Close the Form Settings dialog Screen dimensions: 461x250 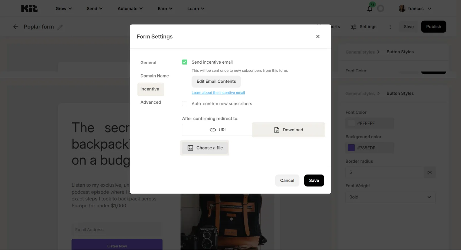[x=318, y=37]
